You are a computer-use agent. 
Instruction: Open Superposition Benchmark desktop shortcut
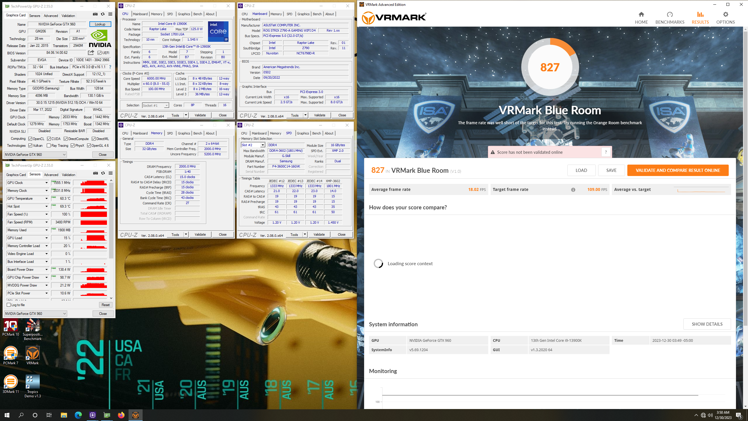tap(33, 330)
